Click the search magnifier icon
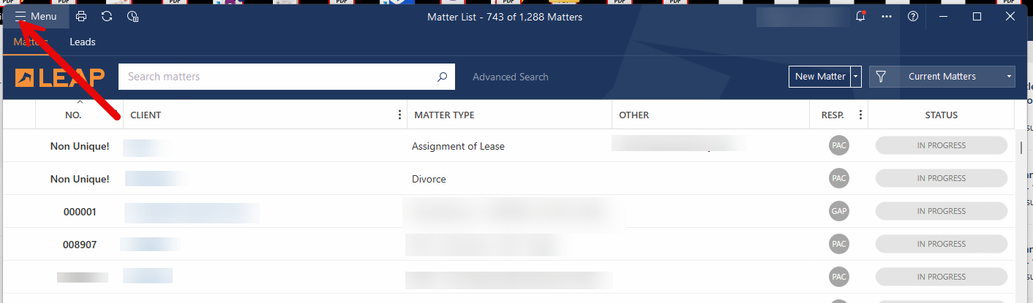Screen dimensions: 1033x303 pos(442,77)
